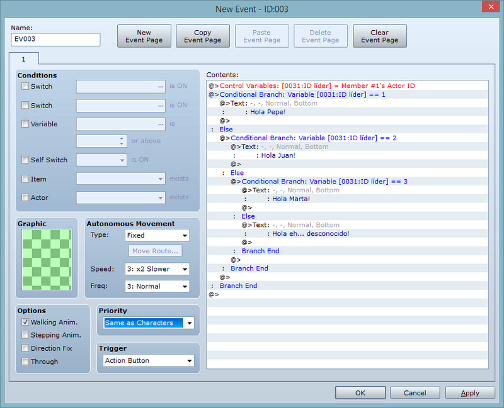Open Autonomous Movement Type dropdown

[157, 235]
